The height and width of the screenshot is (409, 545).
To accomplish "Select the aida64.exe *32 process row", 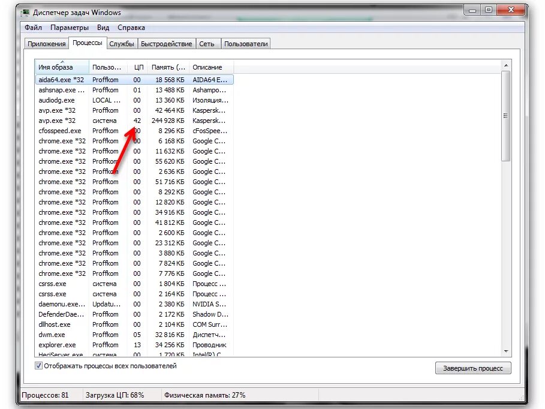I will pos(134,80).
